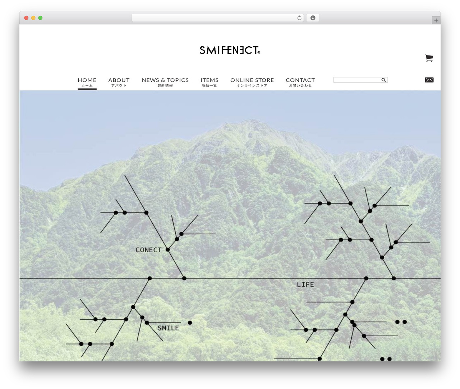Click the LIFE label in the diagram

coord(305,285)
